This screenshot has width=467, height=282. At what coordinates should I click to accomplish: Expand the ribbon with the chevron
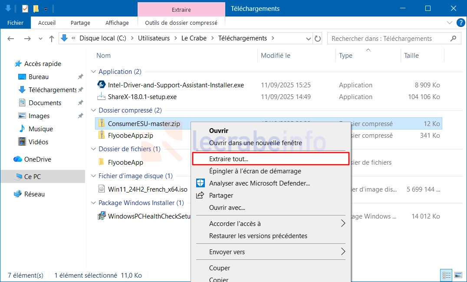[450, 23]
